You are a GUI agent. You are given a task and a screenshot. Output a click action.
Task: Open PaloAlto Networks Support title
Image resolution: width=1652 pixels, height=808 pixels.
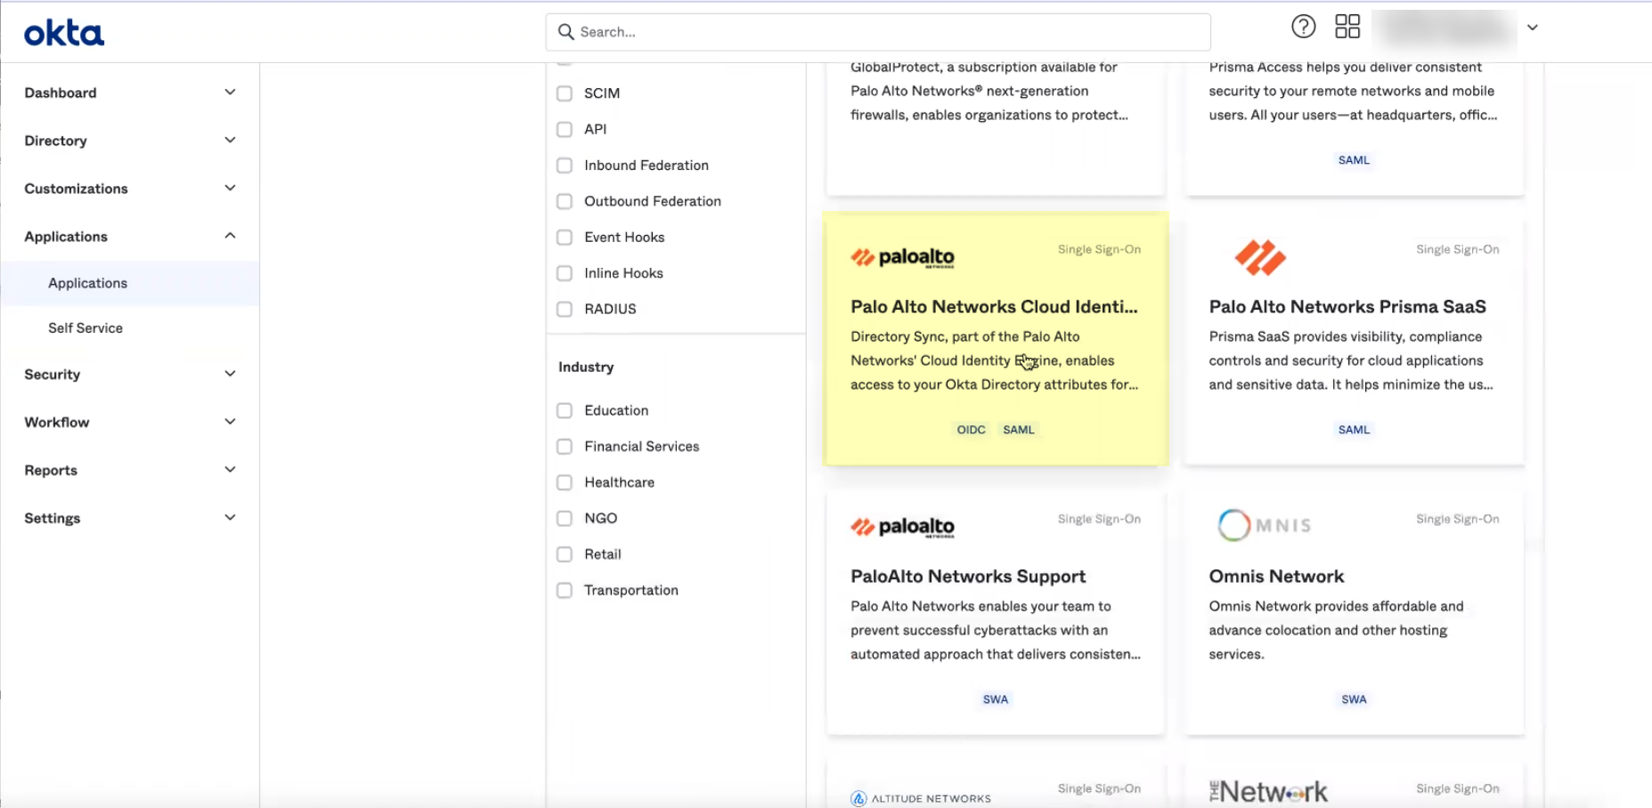pos(968,577)
